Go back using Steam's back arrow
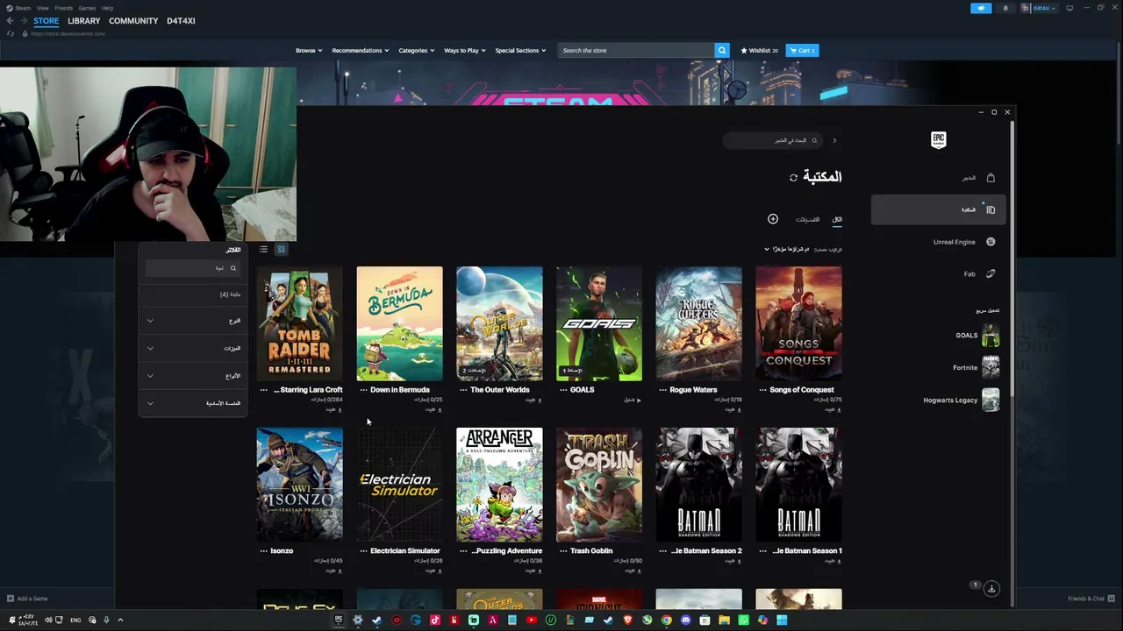 point(10,21)
